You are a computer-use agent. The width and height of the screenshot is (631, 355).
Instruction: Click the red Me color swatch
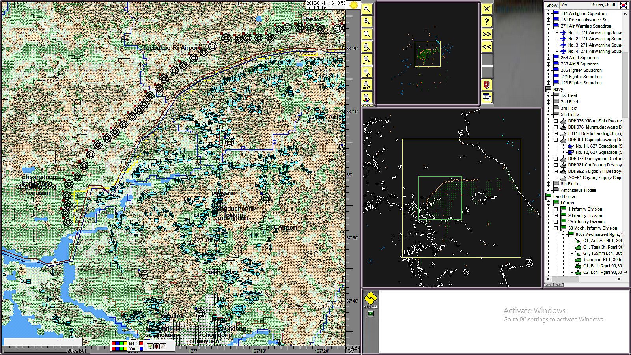tap(141, 343)
